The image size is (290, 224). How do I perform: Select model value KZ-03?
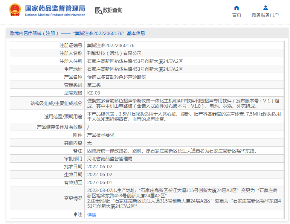(x=93, y=93)
